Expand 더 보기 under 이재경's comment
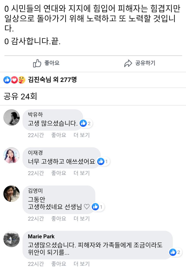Screen dimensions: 186x275 tap(81, 173)
